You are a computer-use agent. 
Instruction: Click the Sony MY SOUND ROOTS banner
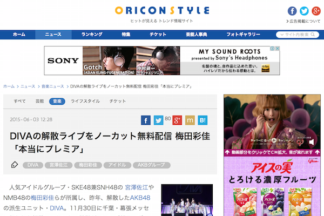[162, 60]
